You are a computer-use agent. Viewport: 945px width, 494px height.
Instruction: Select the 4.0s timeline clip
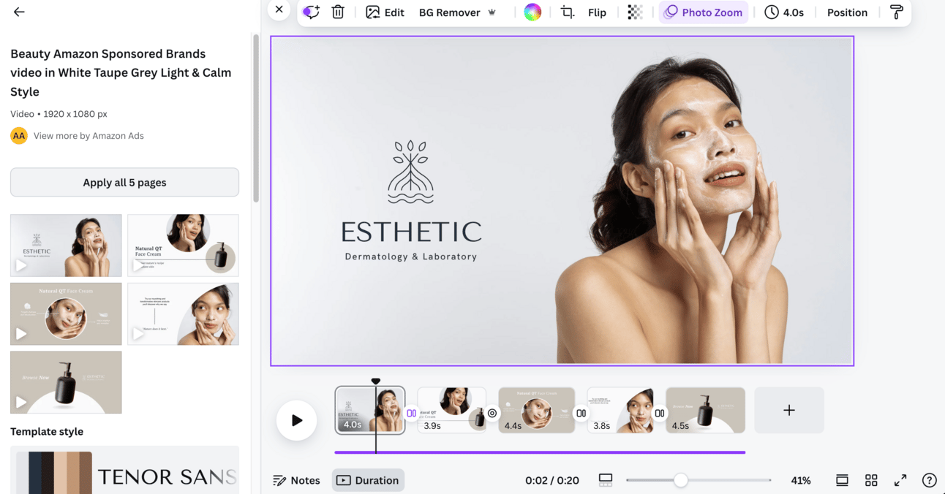pos(370,410)
